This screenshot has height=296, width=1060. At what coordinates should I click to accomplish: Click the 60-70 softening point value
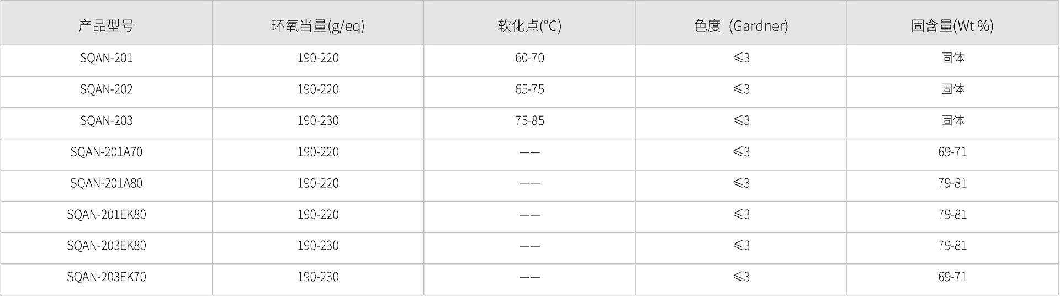coord(529,58)
